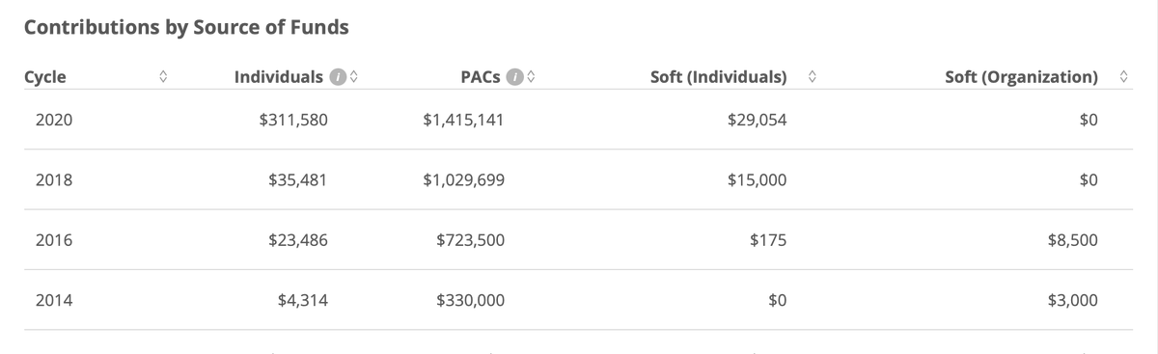This screenshot has width=1158, height=354.
Task: Click Soft (Individuals) column header text
Action: (x=719, y=76)
